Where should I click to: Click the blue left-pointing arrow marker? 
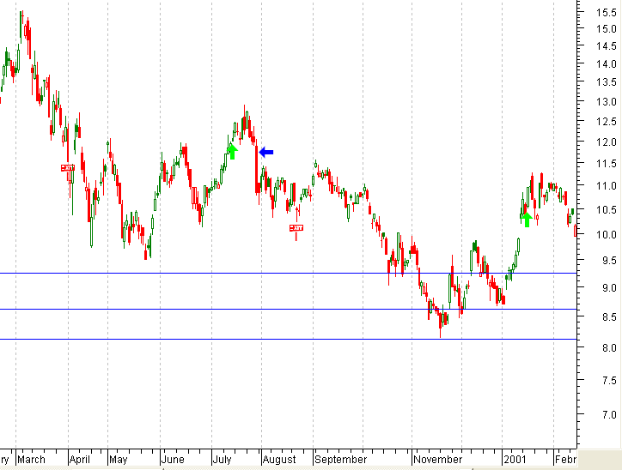tap(266, 152)
